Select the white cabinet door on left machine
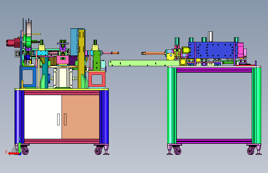This screenshot has height=173, width=268. 43,117
